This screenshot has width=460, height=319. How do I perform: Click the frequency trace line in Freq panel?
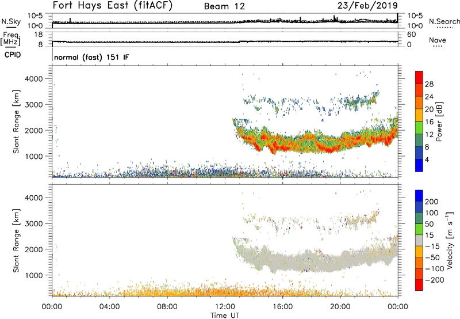click(x=225, y=41)
